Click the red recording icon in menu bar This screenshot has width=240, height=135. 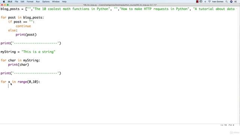click(197, 1)
